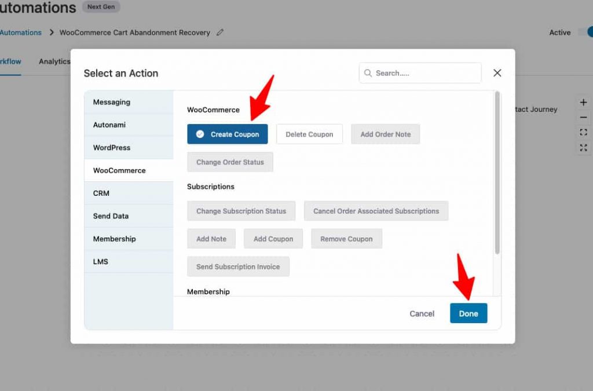This screenshot has height=391, width=593.
Task: Select Cancel Order Associated Subscriptions
Action: tap(376, 211)
